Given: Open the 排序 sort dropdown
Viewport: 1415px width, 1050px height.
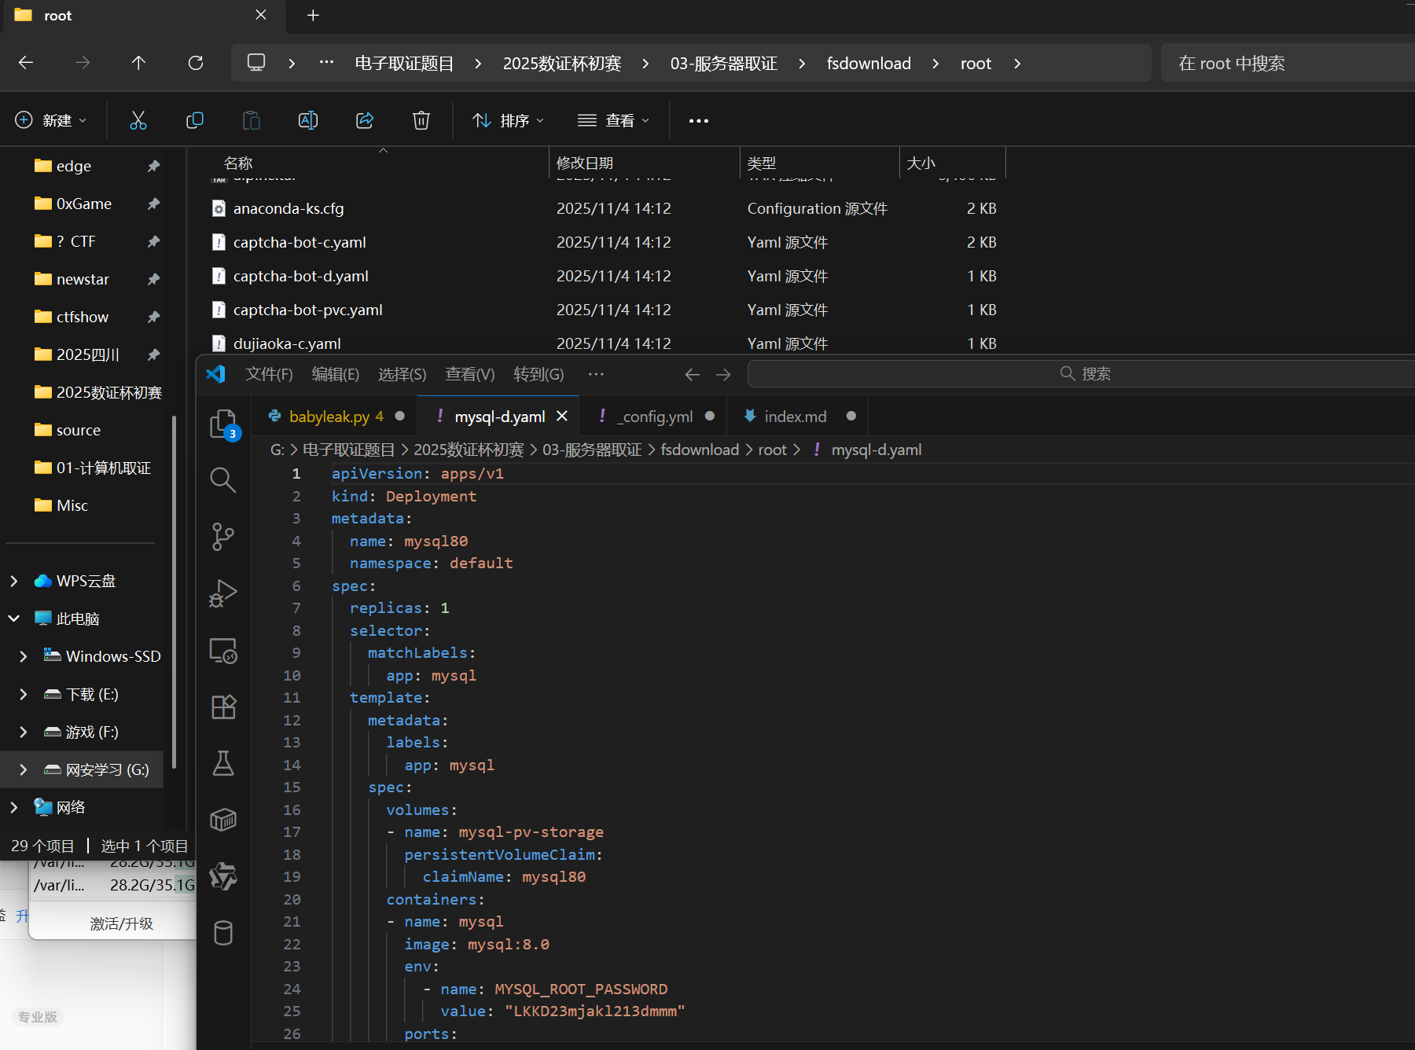Looking at the screenshot, I should (508, 120).
